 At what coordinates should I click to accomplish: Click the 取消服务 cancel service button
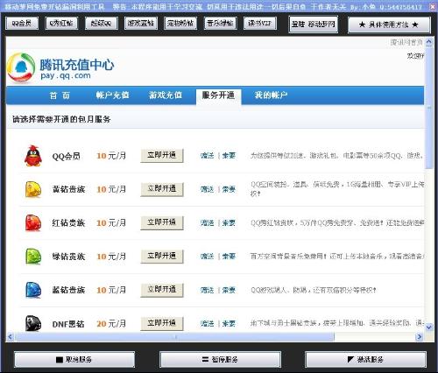74,360
